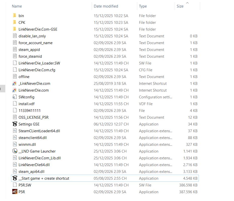234x201 pixels.
Task: Click the disable_lan_only text file icon
Action: coord(15,36)
